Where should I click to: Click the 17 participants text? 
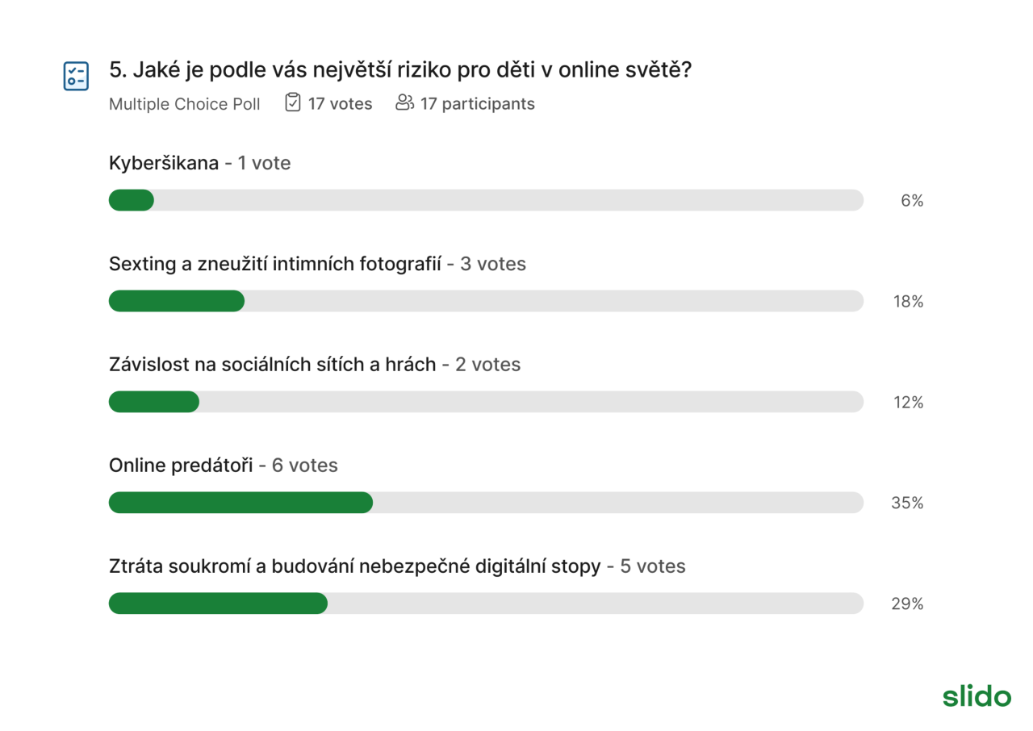pyautogui.click(x=478, y=103)
